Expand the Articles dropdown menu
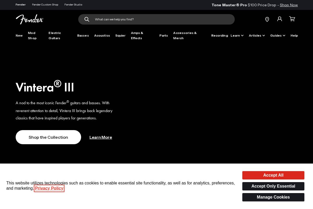Screen dimensions: 313x209 pos(257,36)
